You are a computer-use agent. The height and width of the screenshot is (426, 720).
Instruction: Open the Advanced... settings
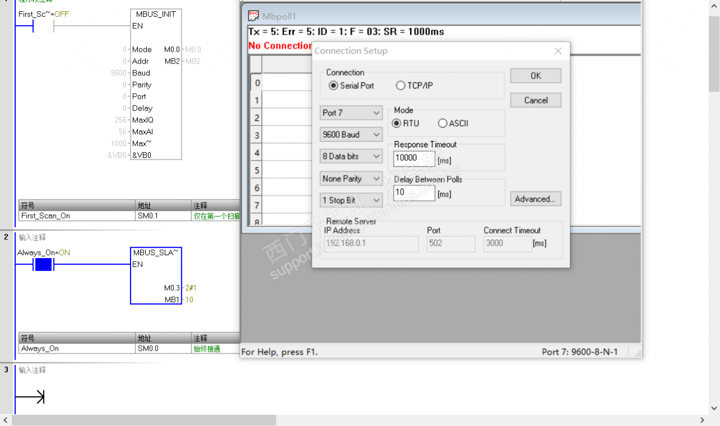pyautogui.click(x=535, y=199)
